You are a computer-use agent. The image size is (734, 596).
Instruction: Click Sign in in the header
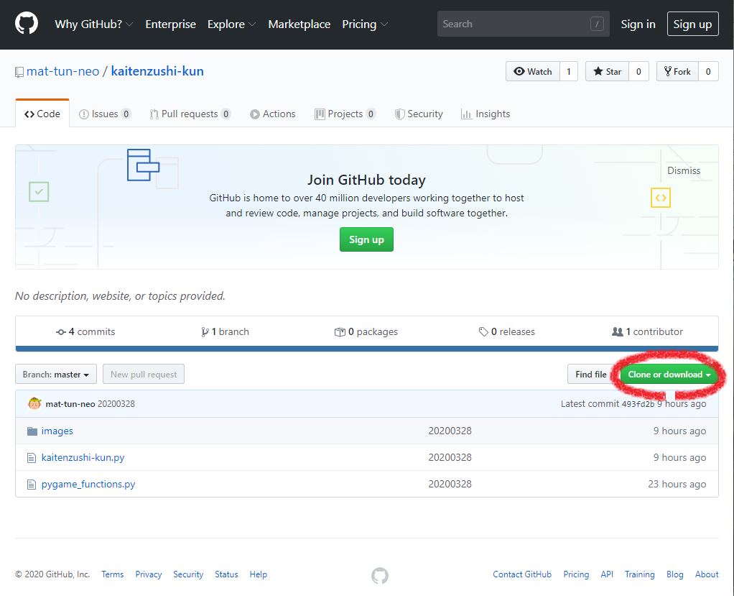pos(638,24)
